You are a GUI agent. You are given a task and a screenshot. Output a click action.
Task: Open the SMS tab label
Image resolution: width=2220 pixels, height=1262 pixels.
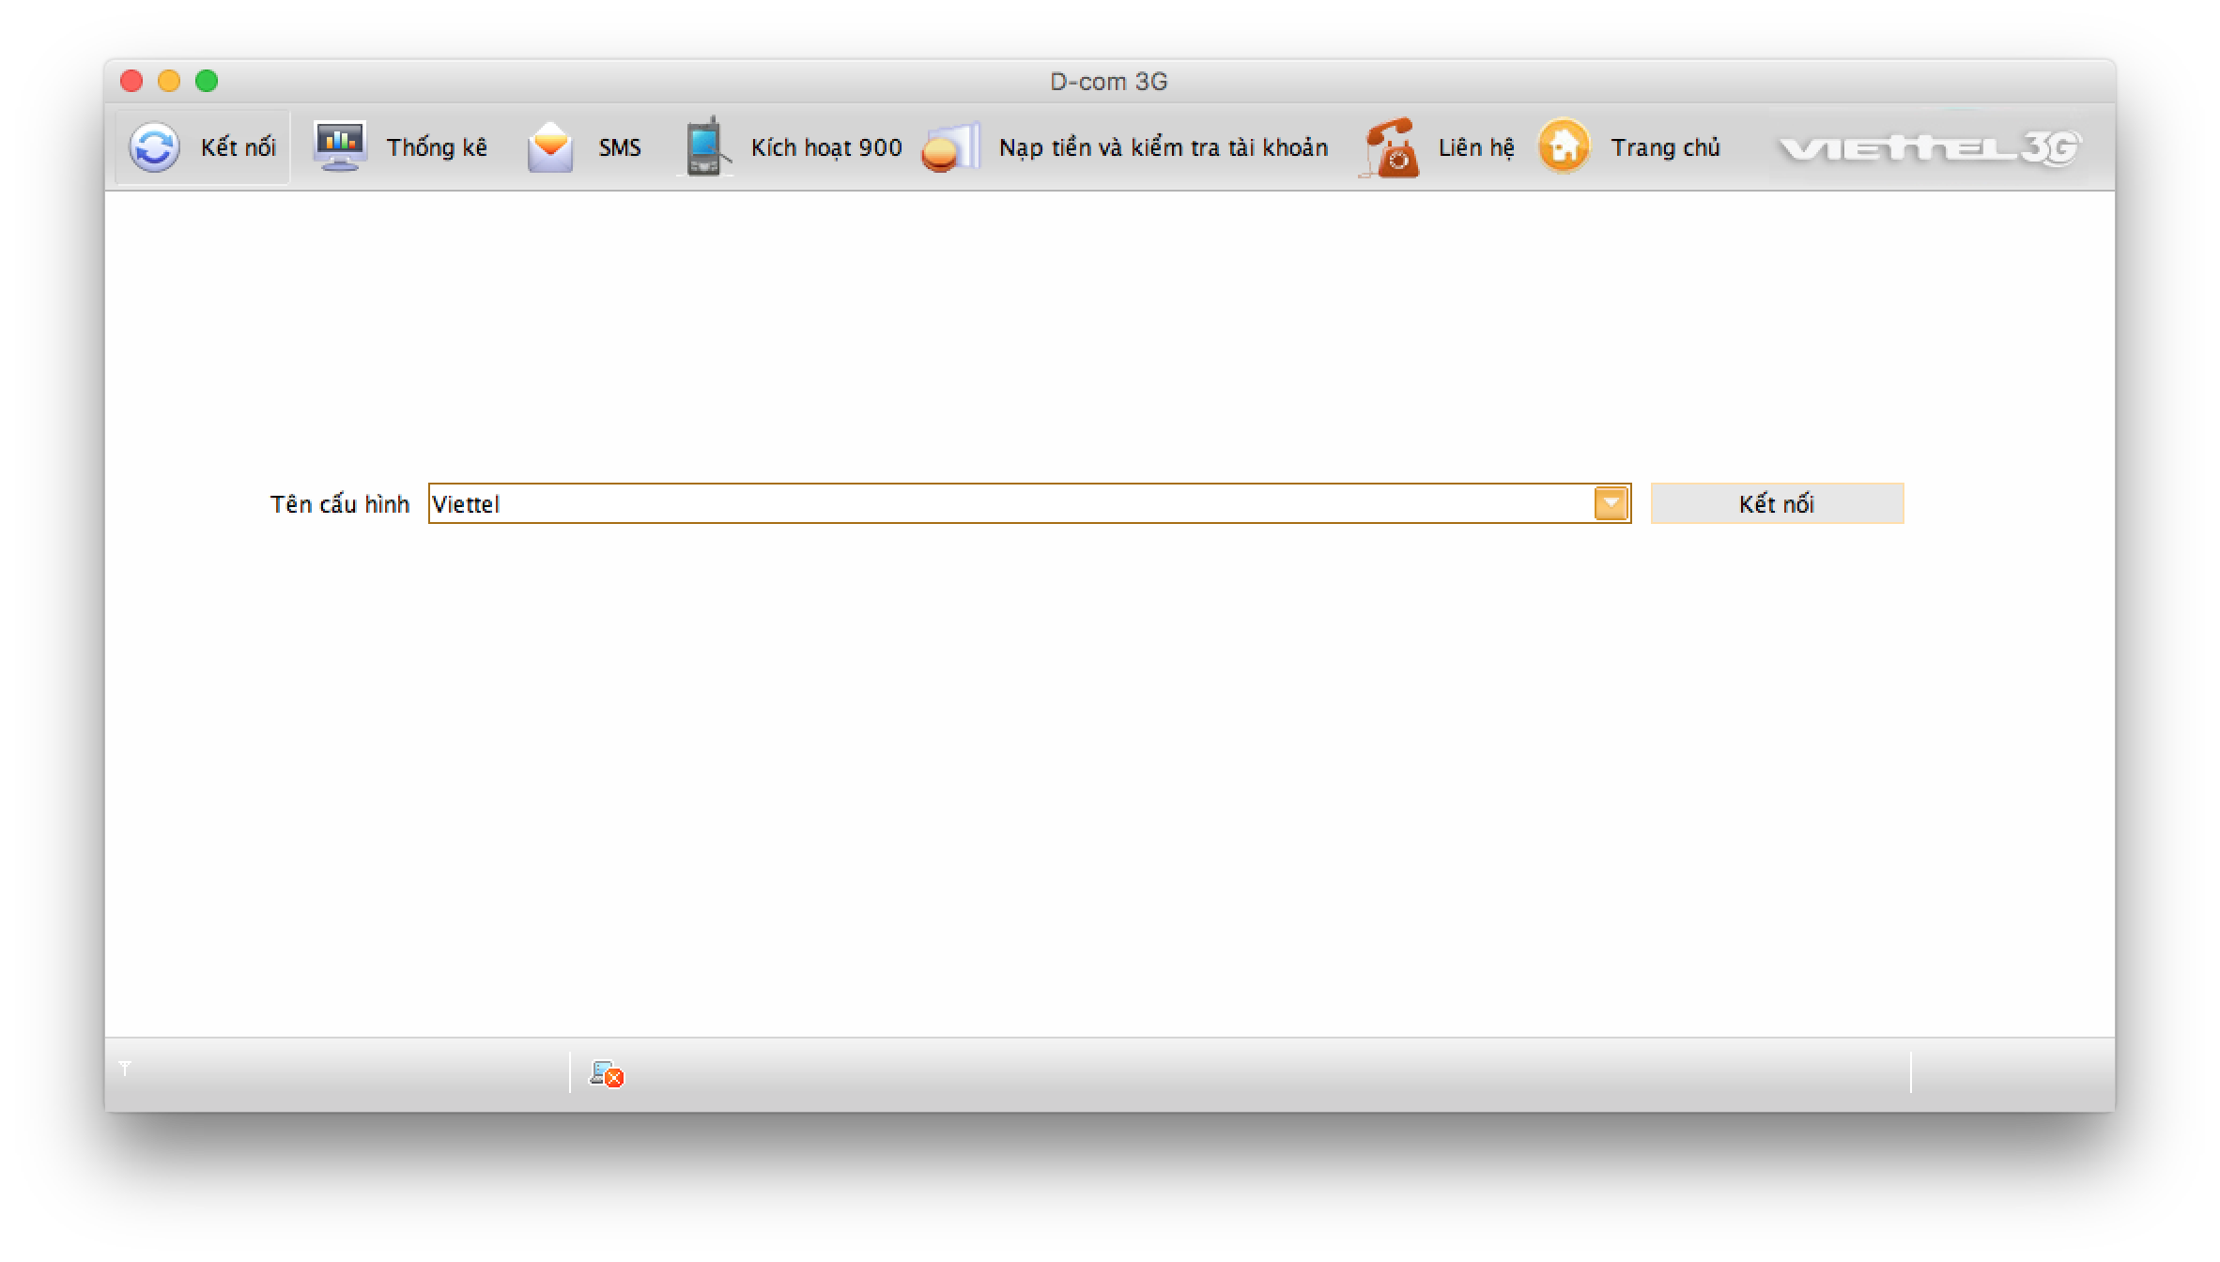620,147
